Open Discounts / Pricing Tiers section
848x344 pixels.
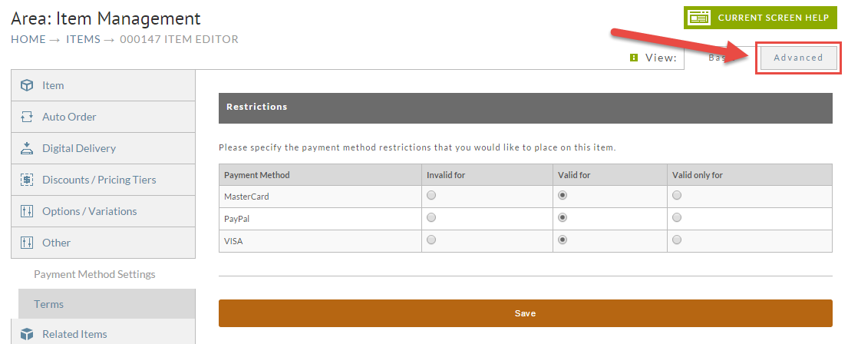point(103,180)
